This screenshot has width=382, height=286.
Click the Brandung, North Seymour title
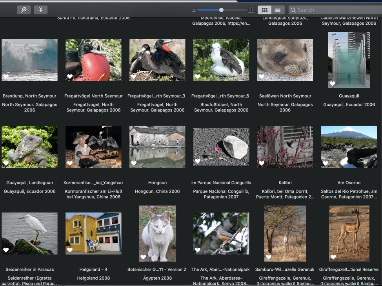29,96
